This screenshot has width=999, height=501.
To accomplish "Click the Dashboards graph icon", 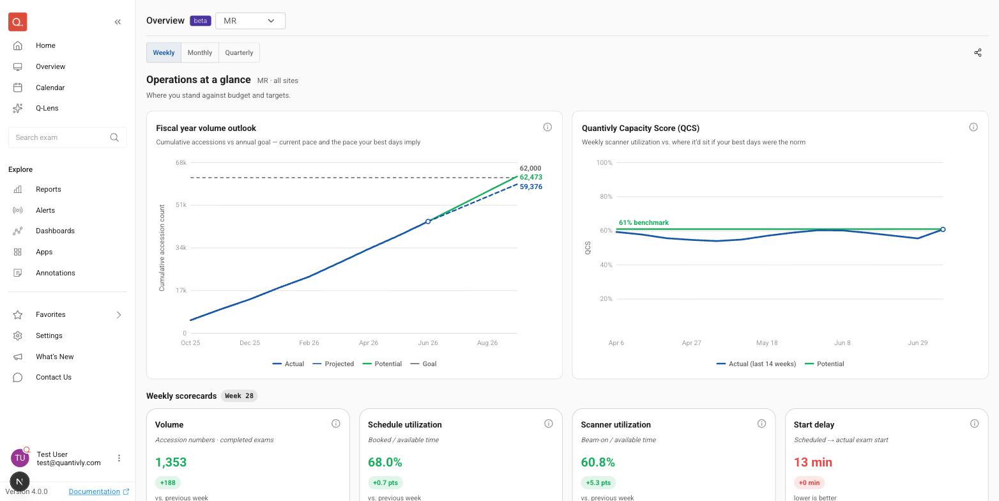I will click(18, 231).
